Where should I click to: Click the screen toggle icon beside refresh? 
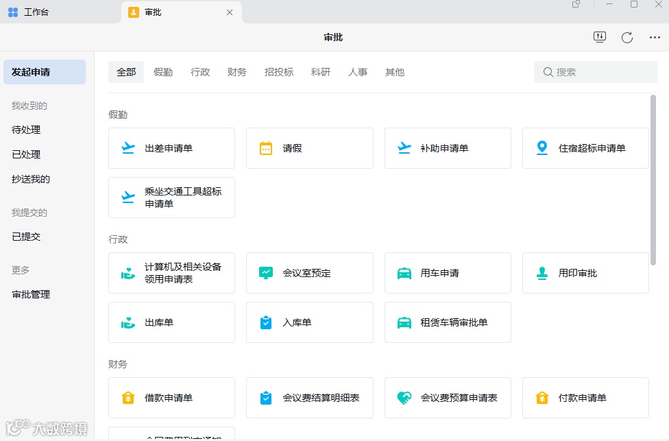(x=600, y=37)
